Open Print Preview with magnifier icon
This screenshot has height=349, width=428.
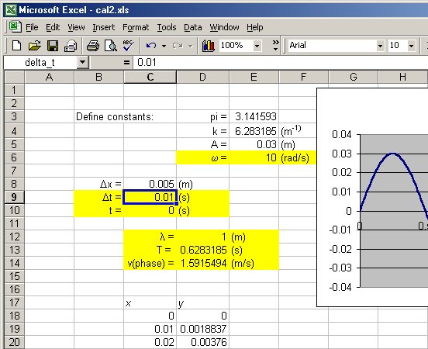[111, 46]
